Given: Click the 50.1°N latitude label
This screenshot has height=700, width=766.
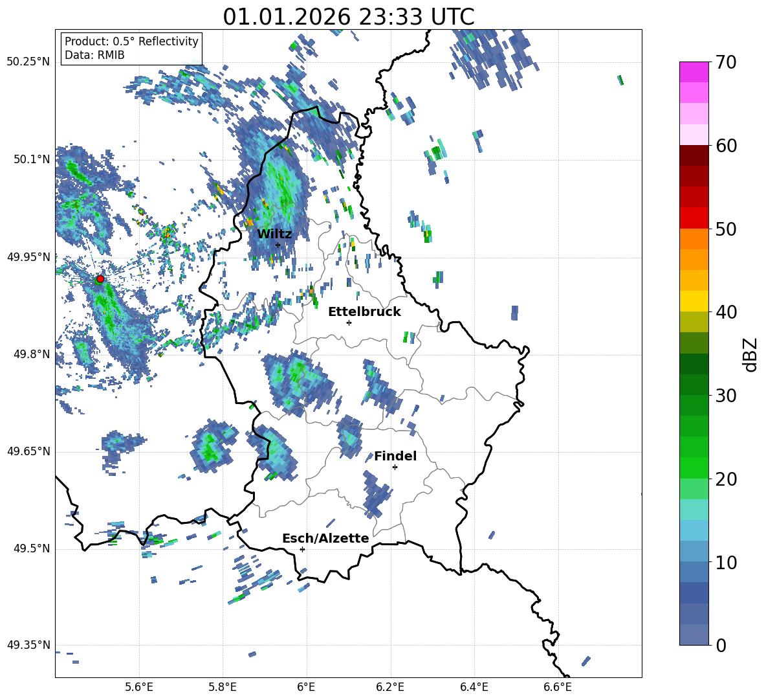Looking at the screenshot, I should click(x=32, y=159).
